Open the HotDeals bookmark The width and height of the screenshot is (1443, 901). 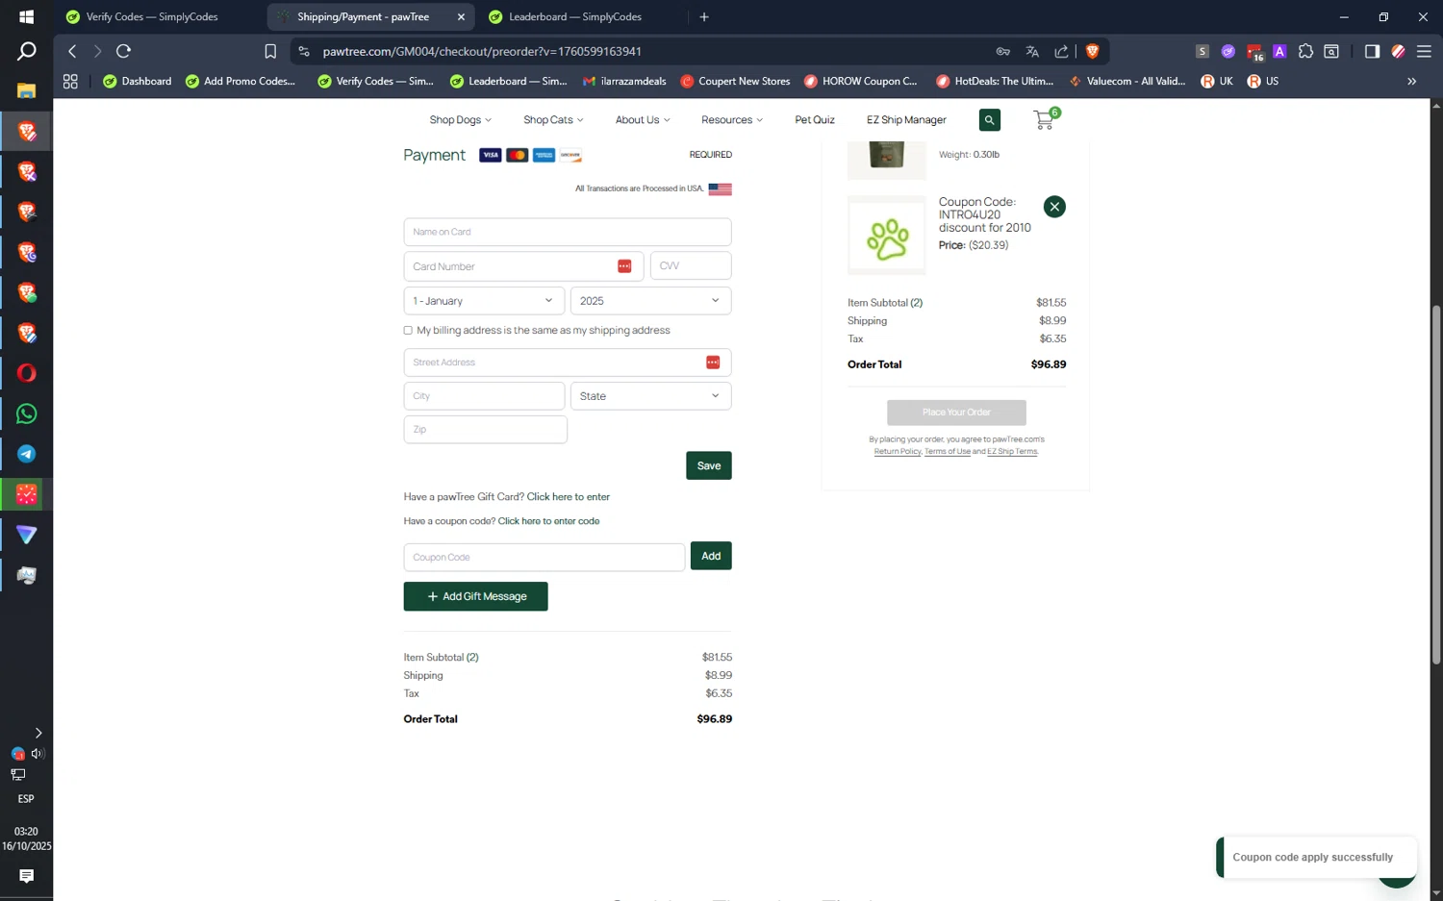[996, 82]
